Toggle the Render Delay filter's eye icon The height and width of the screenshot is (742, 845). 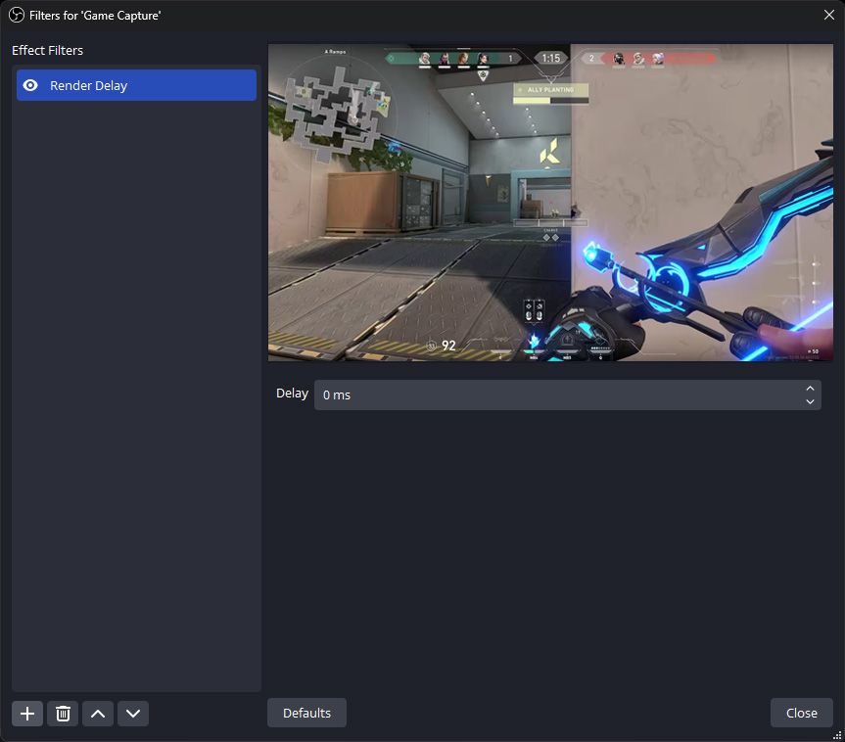(30, 85)
